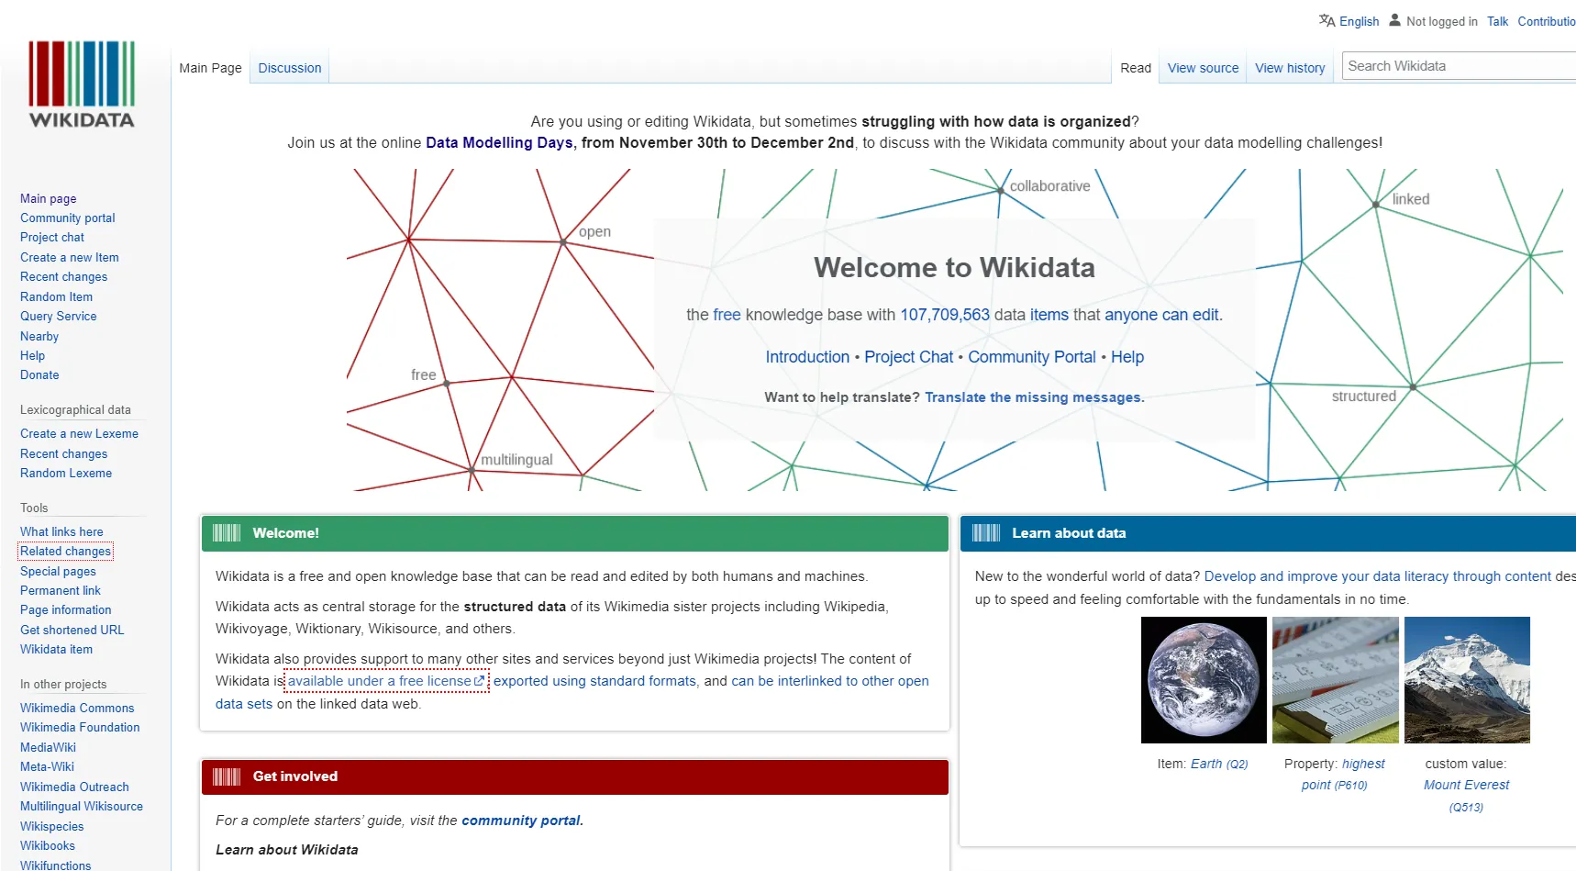This screenshot has width=1576, height=871.
Task: Open the Query Service
Action: pyautogui.click(x=58, y=316)
